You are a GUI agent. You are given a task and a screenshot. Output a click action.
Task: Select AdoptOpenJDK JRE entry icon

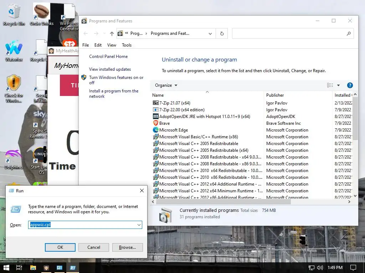click(x=155, y=116)
